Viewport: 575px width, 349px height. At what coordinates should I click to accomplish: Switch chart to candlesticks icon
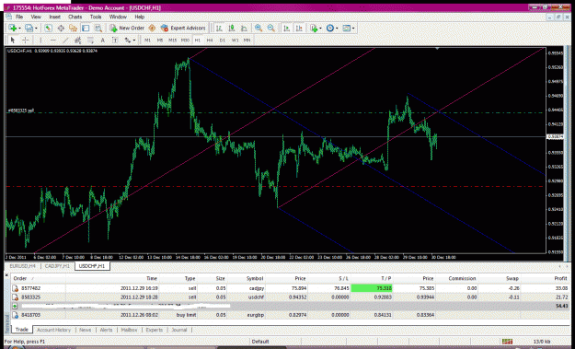pos(232,28)
